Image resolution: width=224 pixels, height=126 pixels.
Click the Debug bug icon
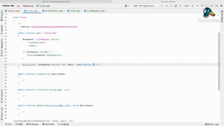(x=167, y=6)
